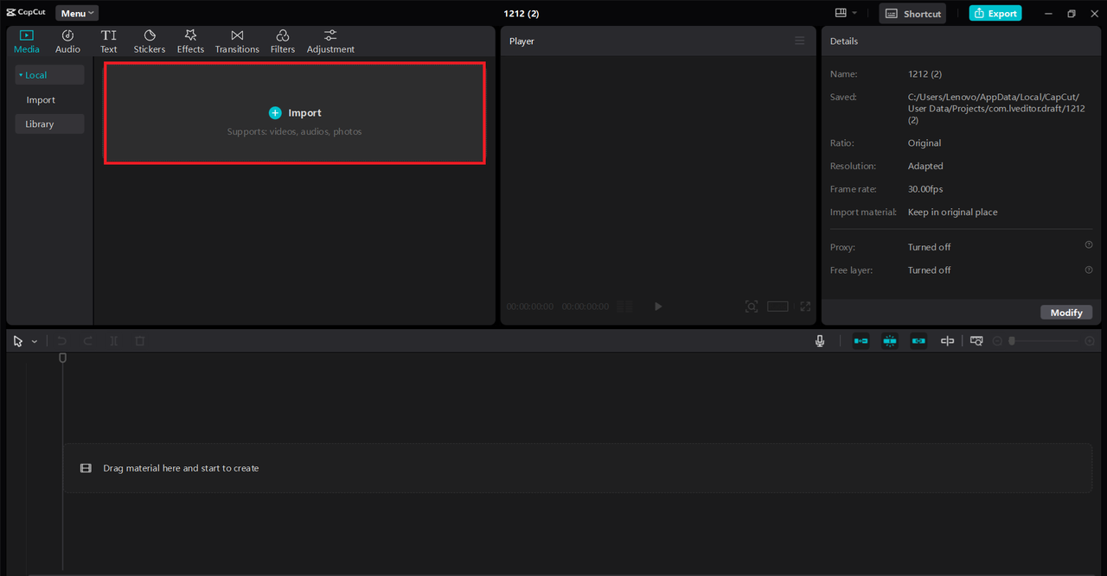Play the preview in the Player

coord(658,307)
